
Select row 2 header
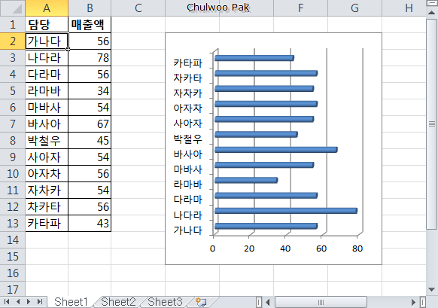pyautogui.click(x=13, y=41)
